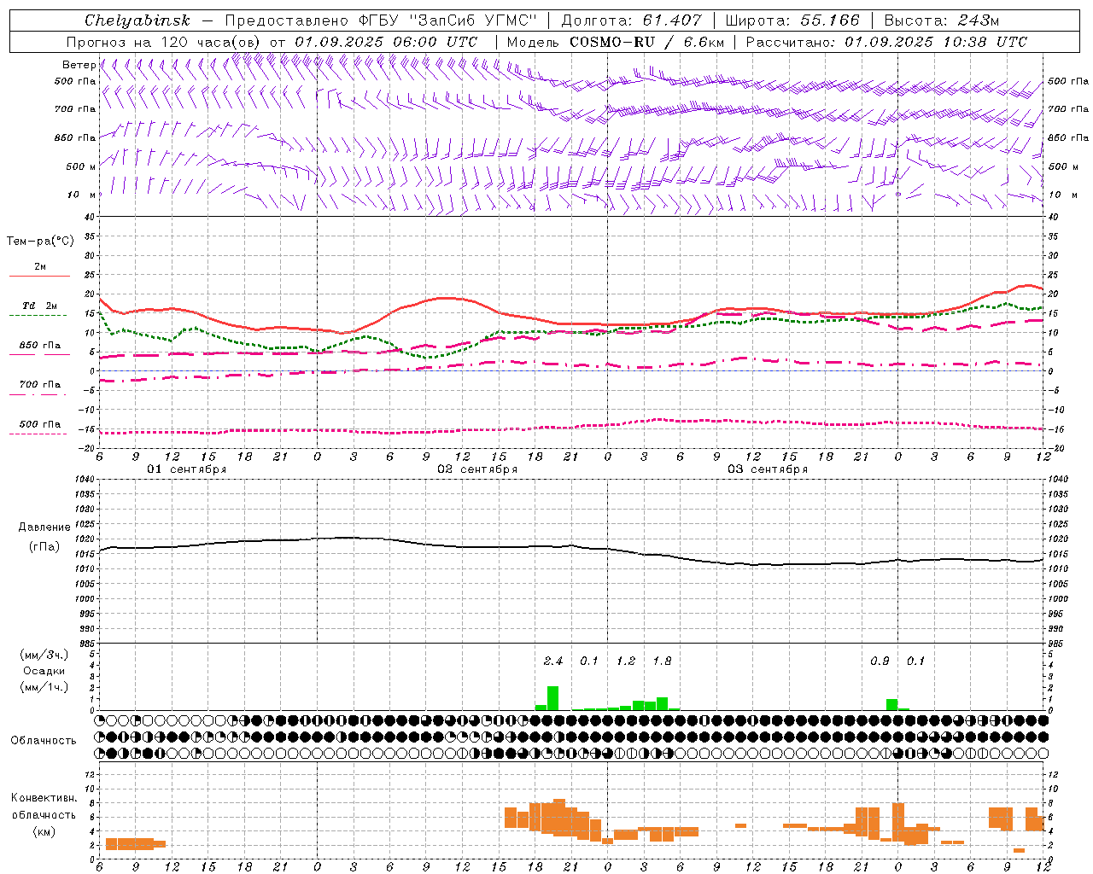Click the 1.8 precipitation total
The image size is (1093, 874).
point(662,661)
